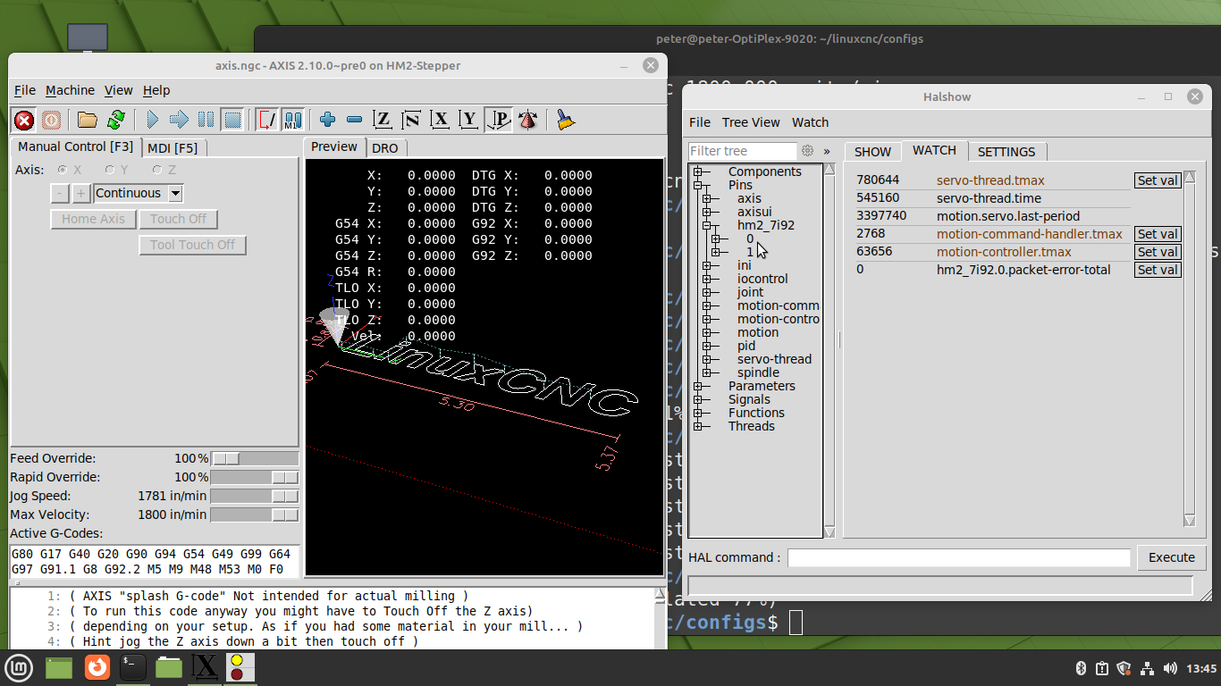
Task: Adjust the Max Velocity slider
Action: [255, 514]
